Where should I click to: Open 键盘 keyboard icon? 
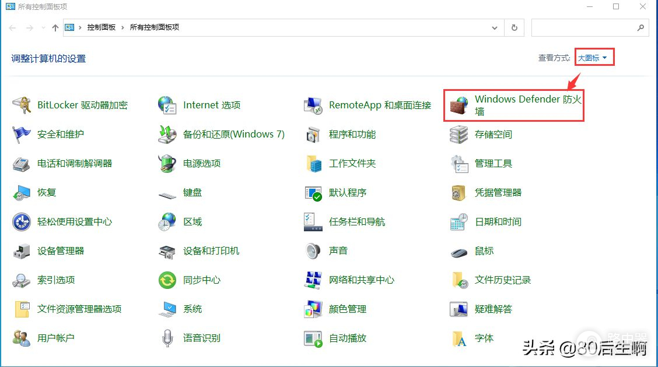tap(167, 195)
